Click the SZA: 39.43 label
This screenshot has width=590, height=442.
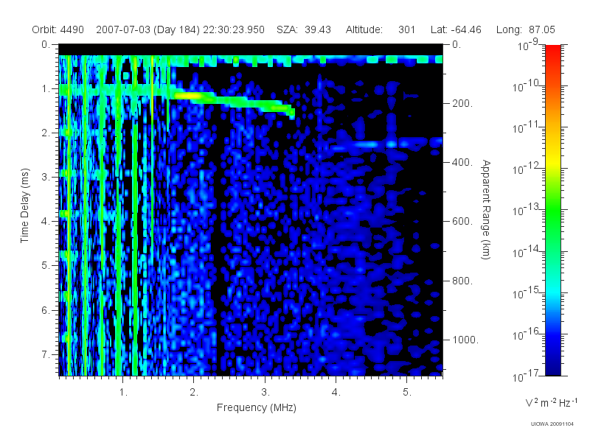click(304, 29)
